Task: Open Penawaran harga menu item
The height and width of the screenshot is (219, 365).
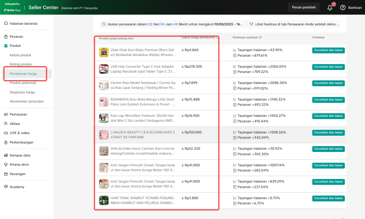Action: click(23, 74)
